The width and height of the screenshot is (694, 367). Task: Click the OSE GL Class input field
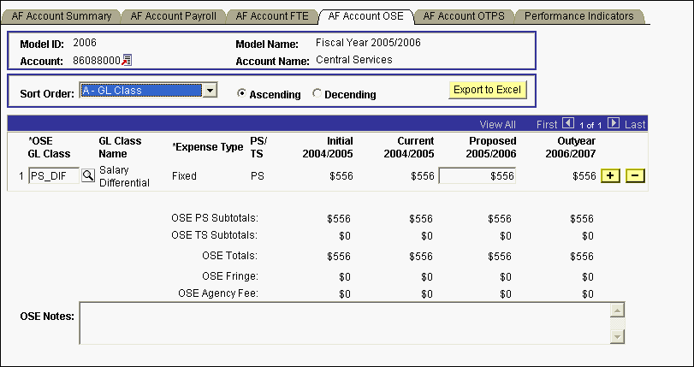click(54, 175)
